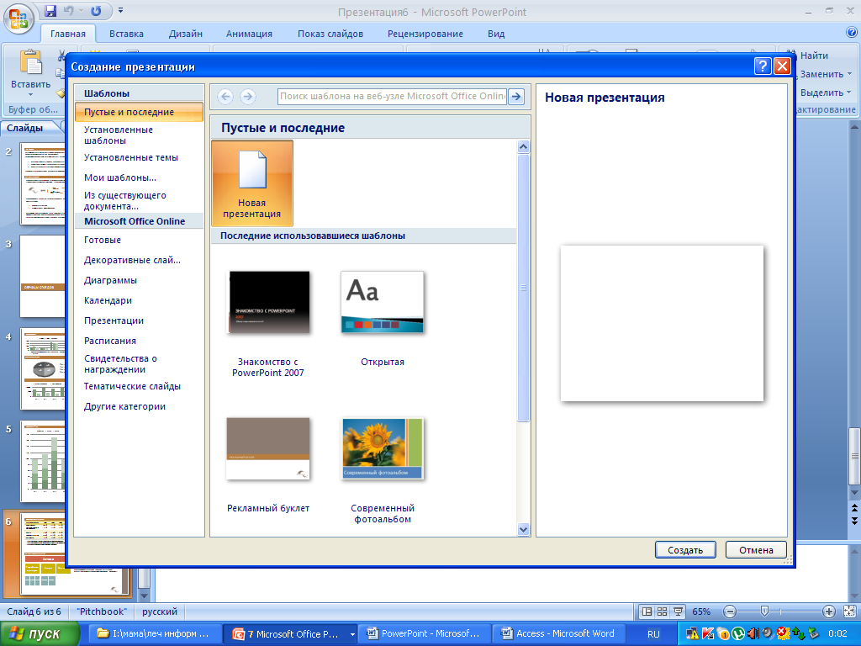Click the Вставить paste icon

31,63
